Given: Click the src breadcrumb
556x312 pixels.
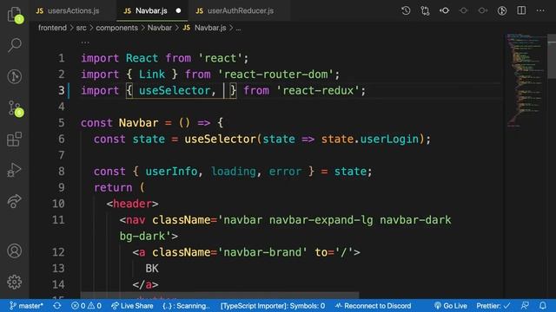Looking at the screenshot, I should (81, 28).
